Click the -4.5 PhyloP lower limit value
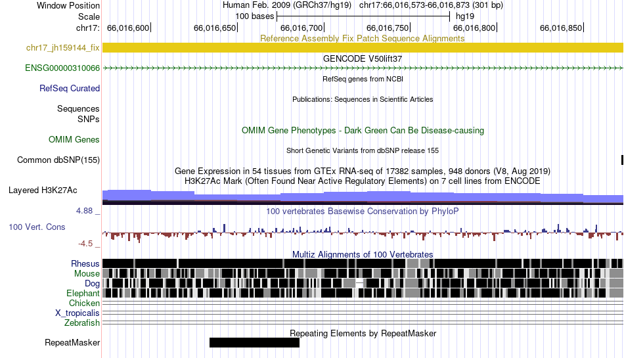624x358 pixels. click(x=85, y=244)
